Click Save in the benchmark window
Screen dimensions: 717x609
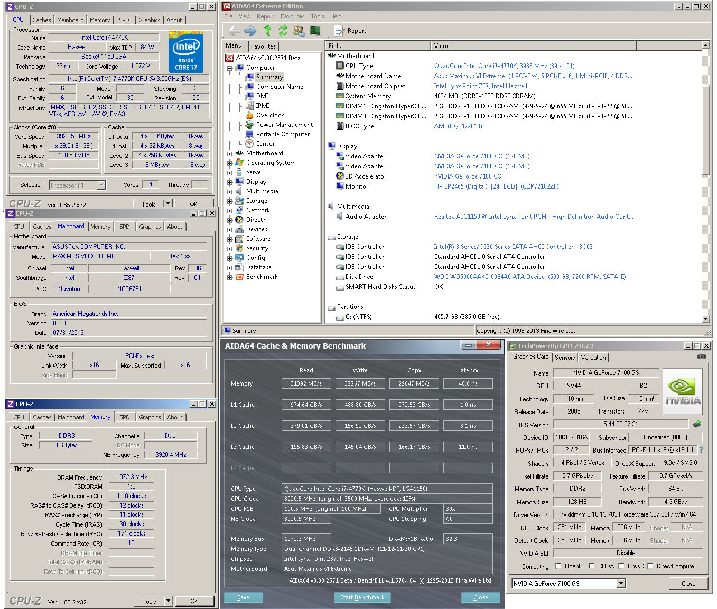coord(243,597)
